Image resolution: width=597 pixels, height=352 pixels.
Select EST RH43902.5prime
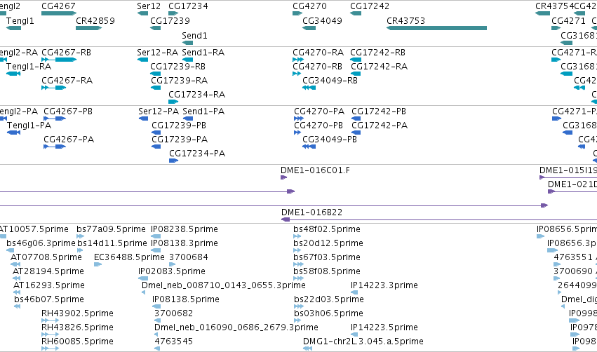(77, 313)
